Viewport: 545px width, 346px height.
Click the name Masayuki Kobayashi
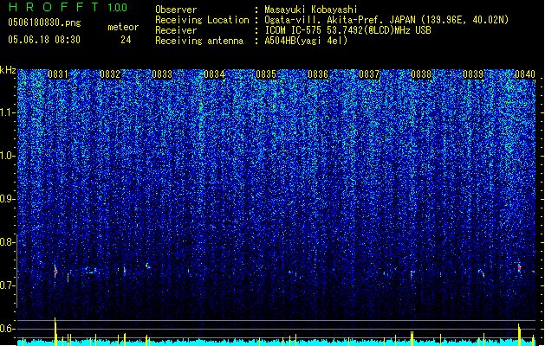pyautogui.click(x=311, y=10)
